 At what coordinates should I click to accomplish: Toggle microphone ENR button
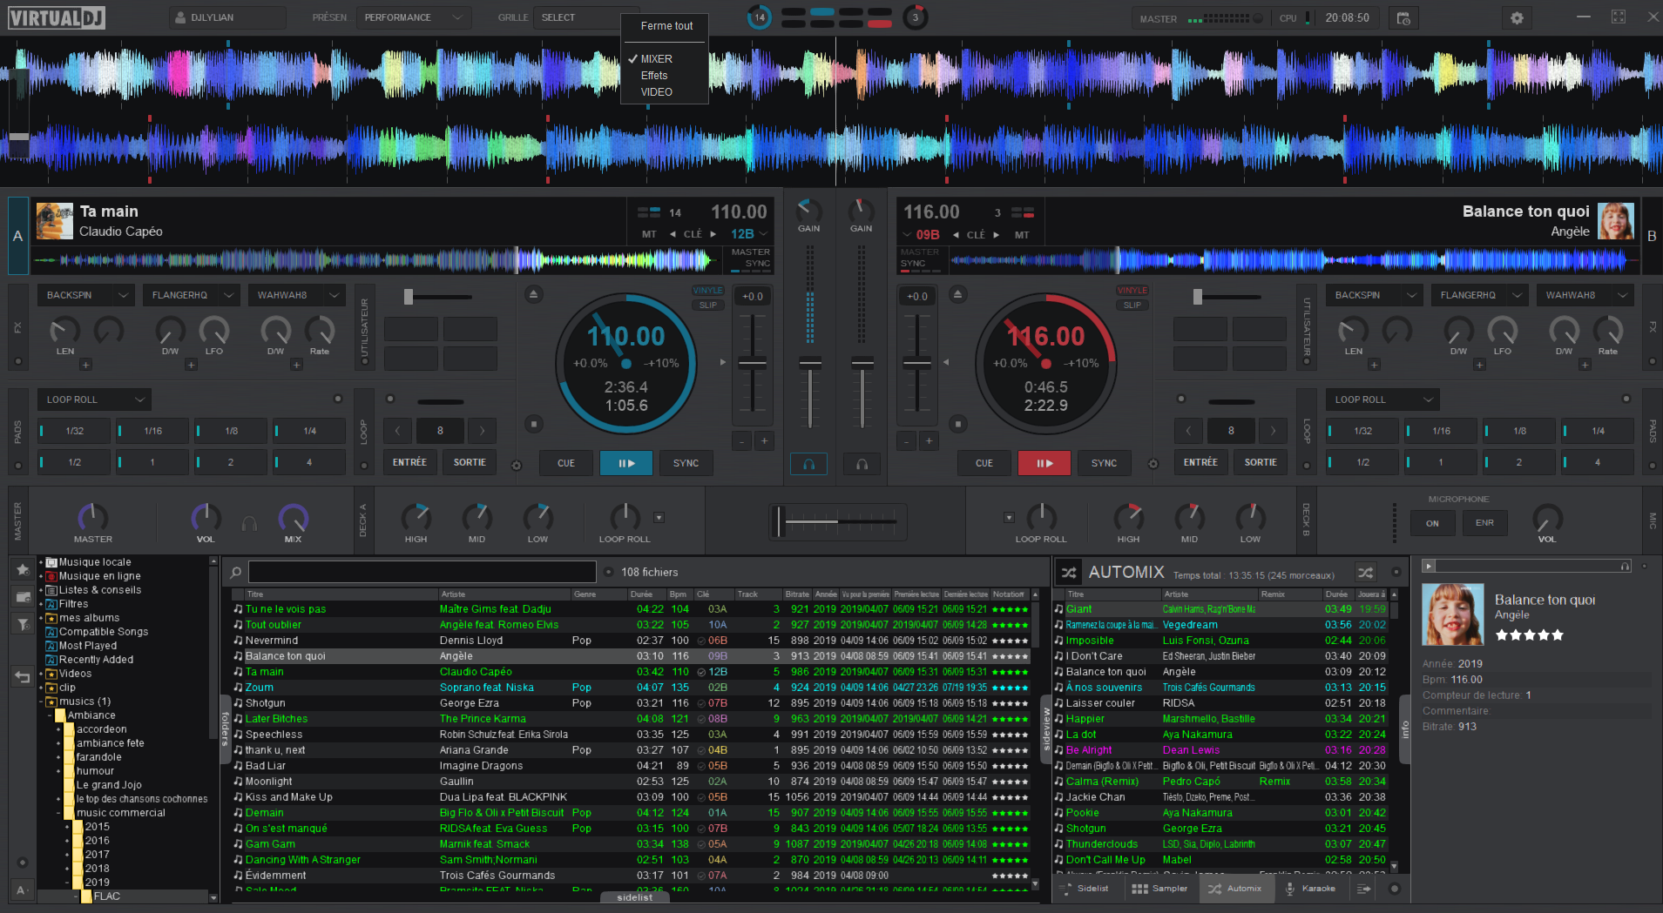click(x=1484, y=523)
